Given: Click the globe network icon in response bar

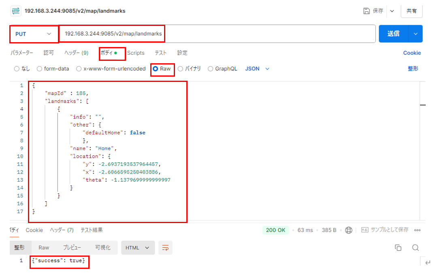Looking at the screenshot, I should [349, 230].
